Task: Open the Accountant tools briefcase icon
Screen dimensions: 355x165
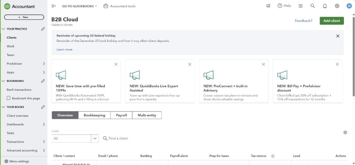Action: 106,6
